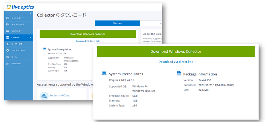
Task: Expand the プロジェクト submenu chevron
Action: 30,31
